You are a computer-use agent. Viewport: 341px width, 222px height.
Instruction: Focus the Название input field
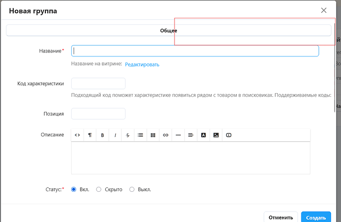coord(195,51)
